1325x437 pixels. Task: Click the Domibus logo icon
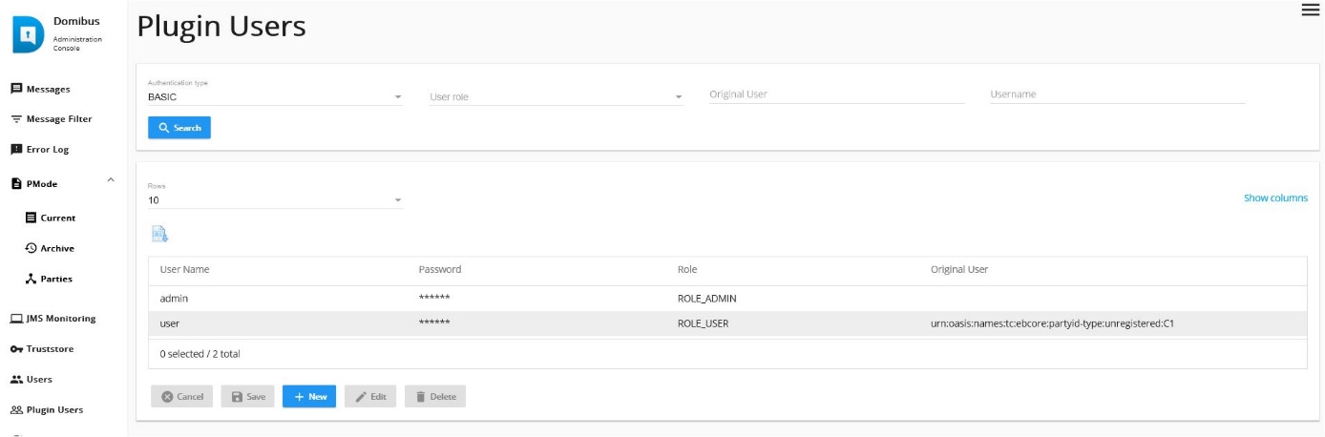coord(28,35)
